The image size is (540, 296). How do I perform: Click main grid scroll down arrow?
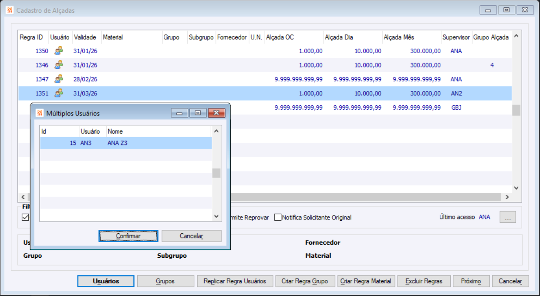pos(516,188)
